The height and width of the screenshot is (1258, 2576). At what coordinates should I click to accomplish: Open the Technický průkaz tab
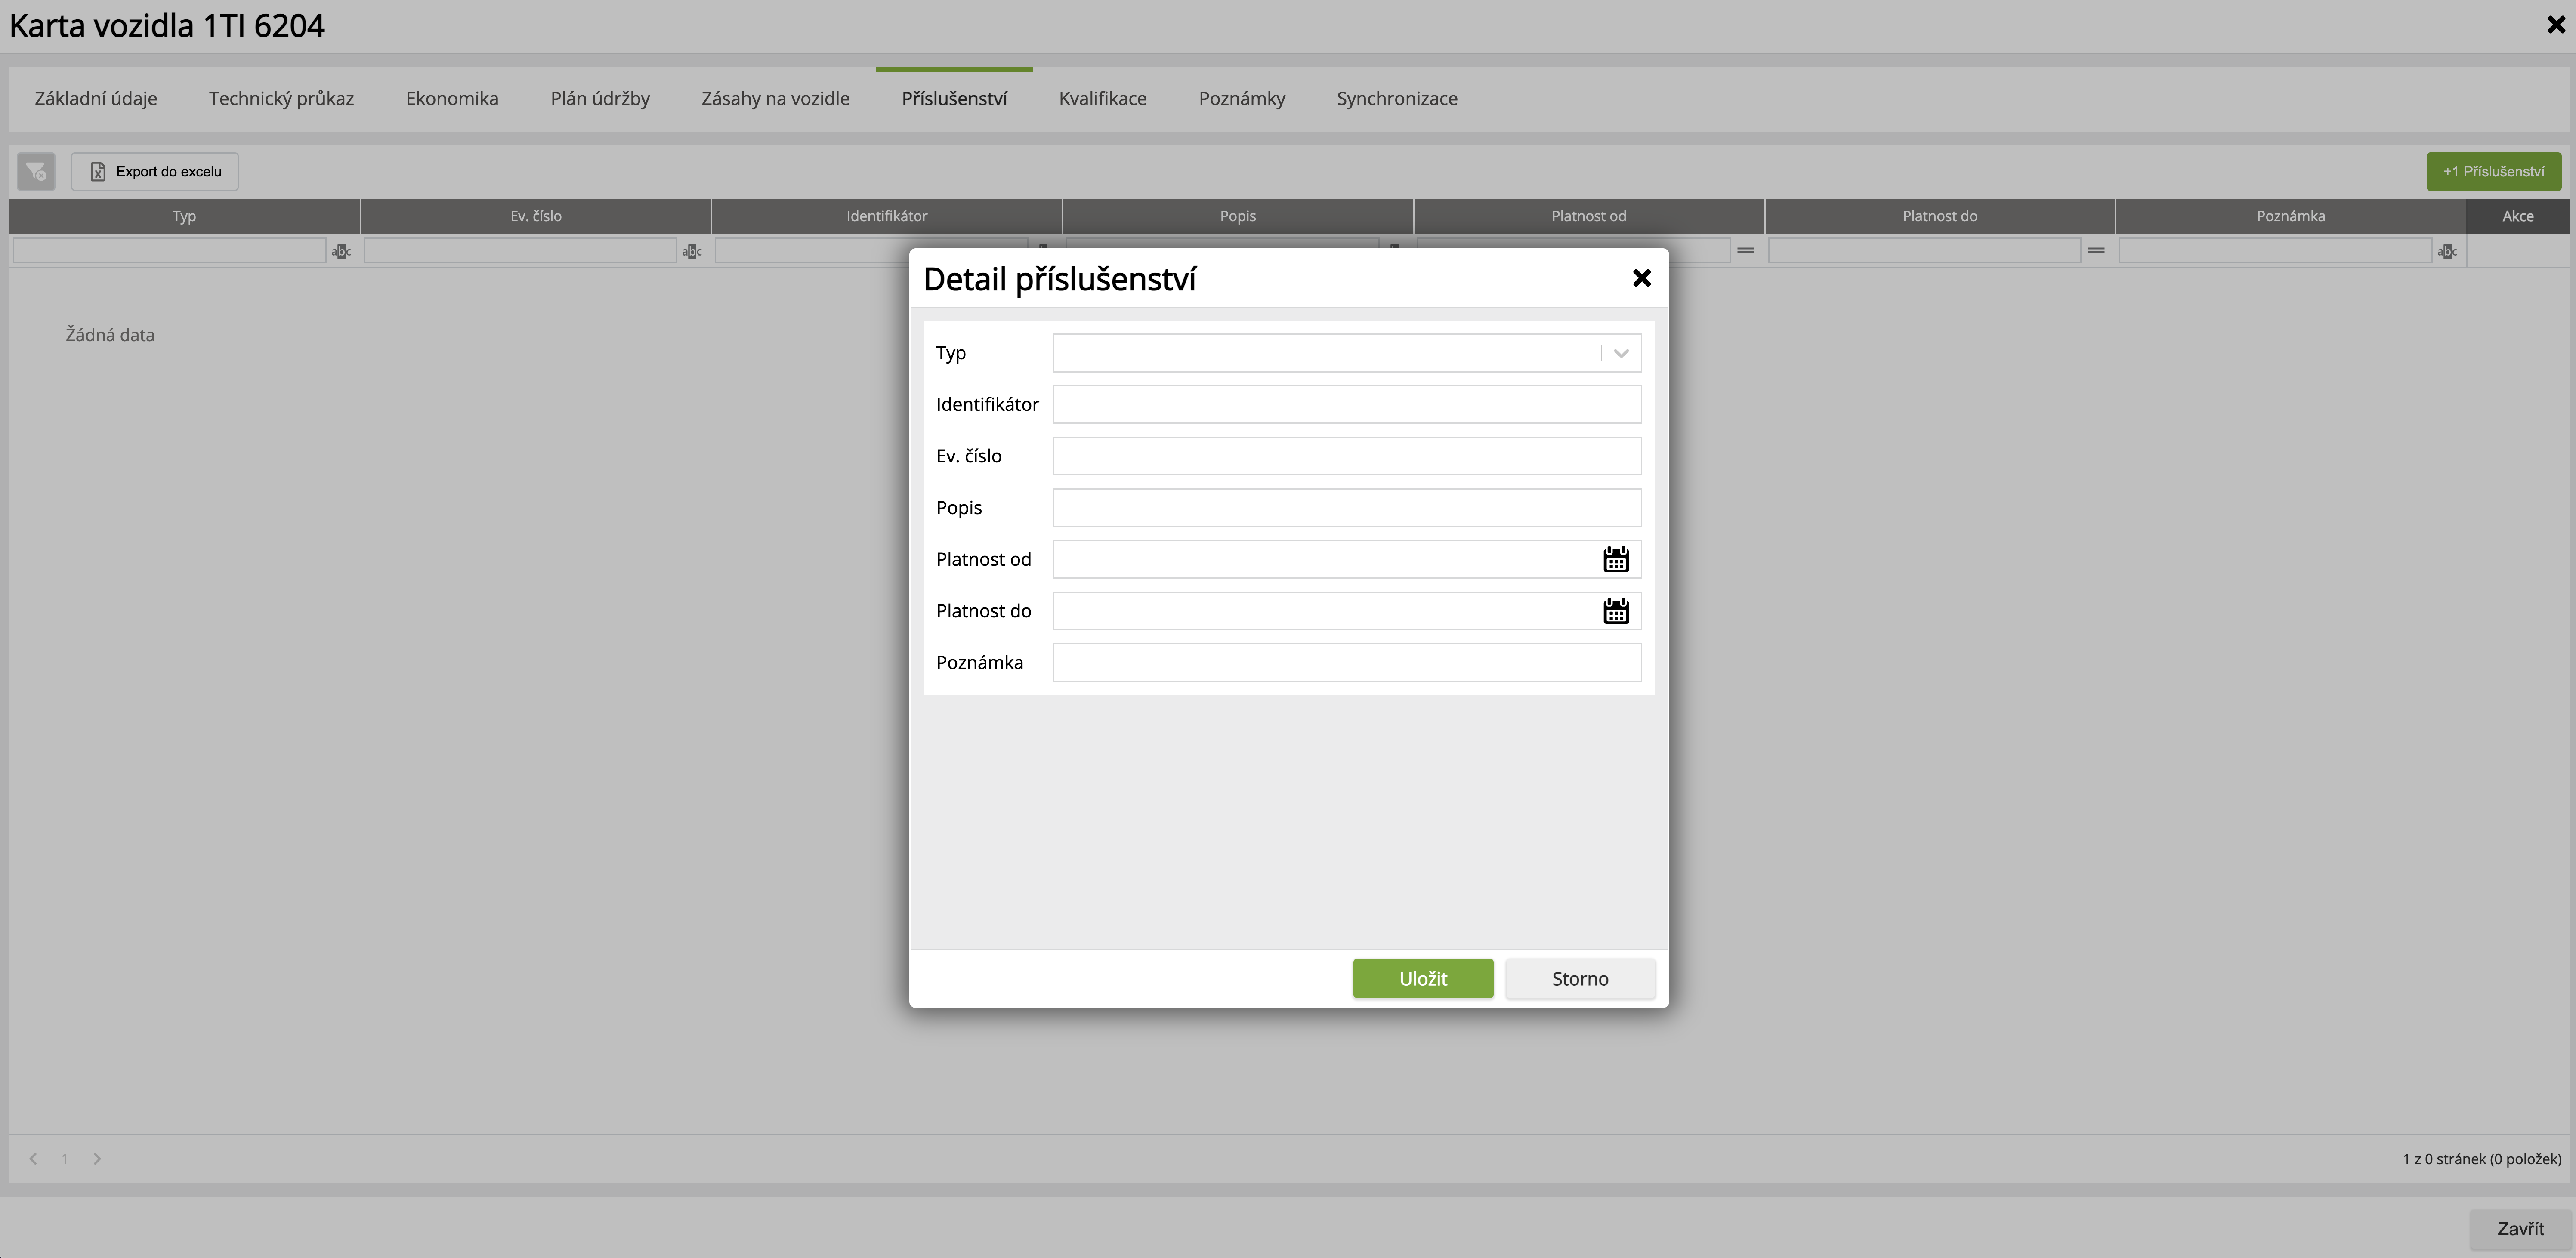tap(281, 99)
